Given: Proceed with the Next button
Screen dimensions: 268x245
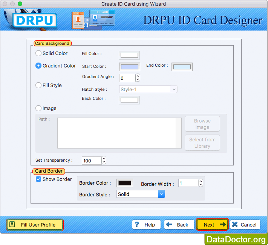Looking at the screenshot, I should click(x=212, y=225).
